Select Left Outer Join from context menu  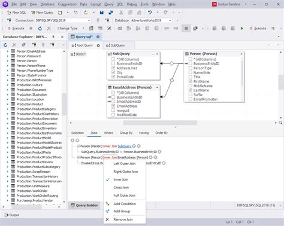125,164
